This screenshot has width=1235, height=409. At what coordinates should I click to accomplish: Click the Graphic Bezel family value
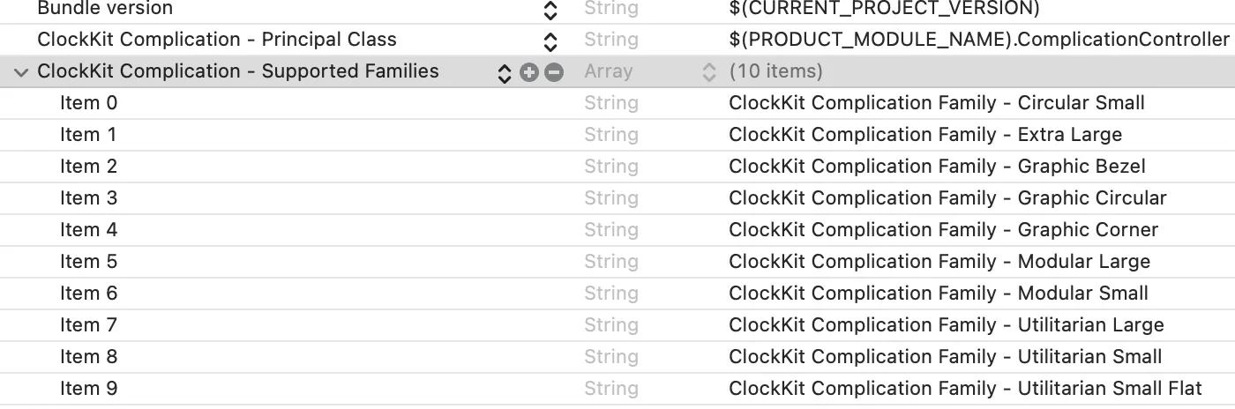pyautogui.click(x=937, y=167)
